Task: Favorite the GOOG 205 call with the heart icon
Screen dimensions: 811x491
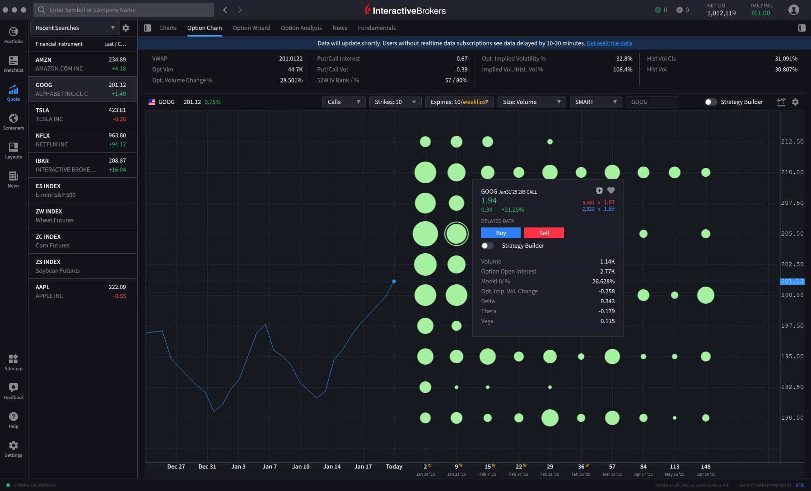Action: (611, 190)
